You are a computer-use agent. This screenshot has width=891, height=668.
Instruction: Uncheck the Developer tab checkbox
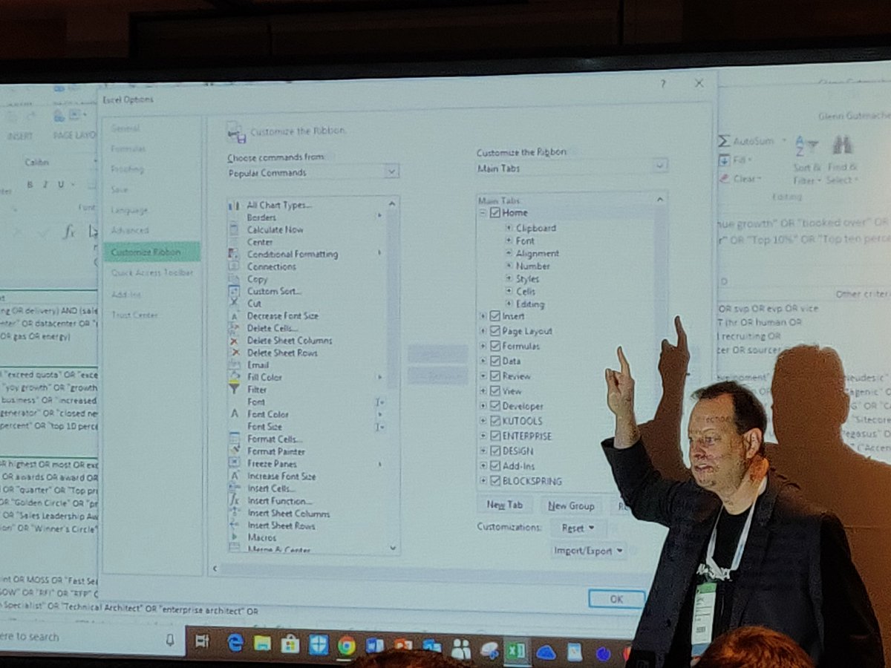click(x=495, y=406)
